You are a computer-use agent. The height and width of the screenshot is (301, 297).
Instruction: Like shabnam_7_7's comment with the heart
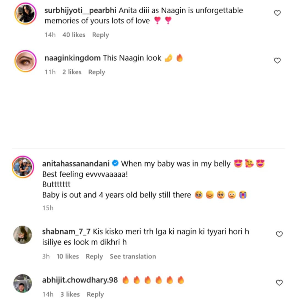pyautogui.click(x=279, y=234)
